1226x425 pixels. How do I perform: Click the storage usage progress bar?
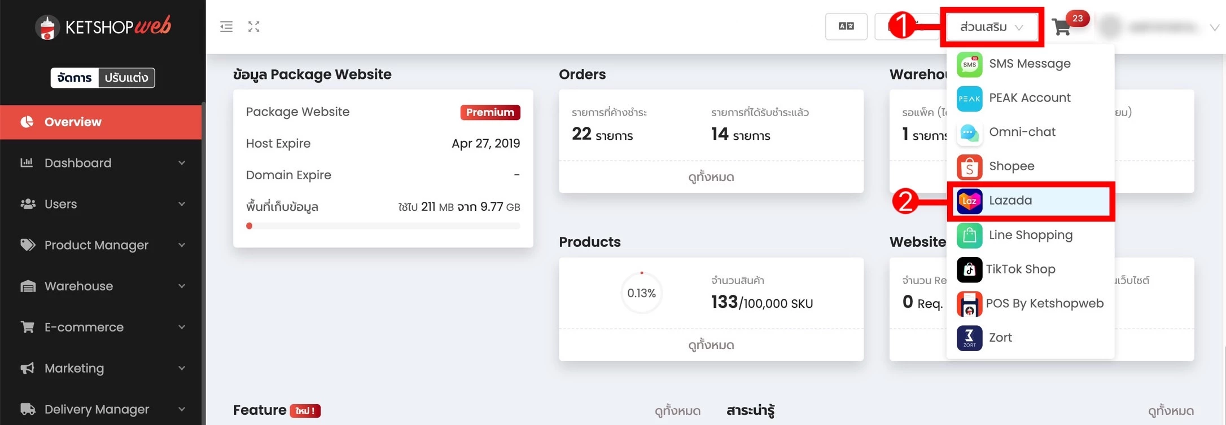pyautogui.click(x=383, y=226)
